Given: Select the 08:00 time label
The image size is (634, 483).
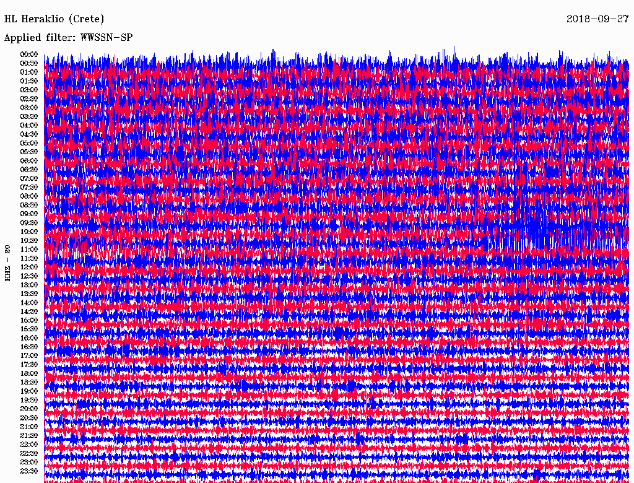Looking at the screenshot, I should (28, 196).
